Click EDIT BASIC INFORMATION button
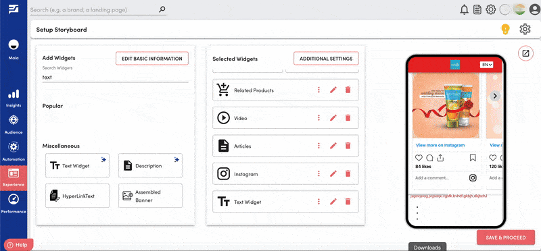Screen dimensions: 541x251 pos(152,59)
